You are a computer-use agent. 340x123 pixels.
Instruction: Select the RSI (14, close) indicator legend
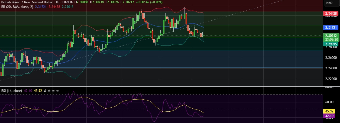12,91
